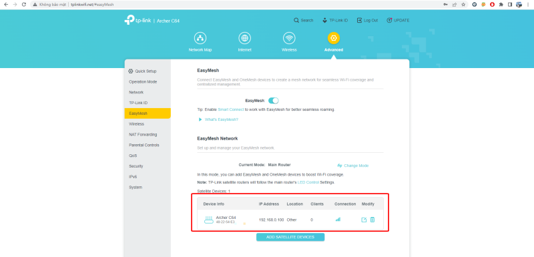This screenshot has width=534, height=257.
Task: Click the not secure warning icon
Action: [35, 5]
